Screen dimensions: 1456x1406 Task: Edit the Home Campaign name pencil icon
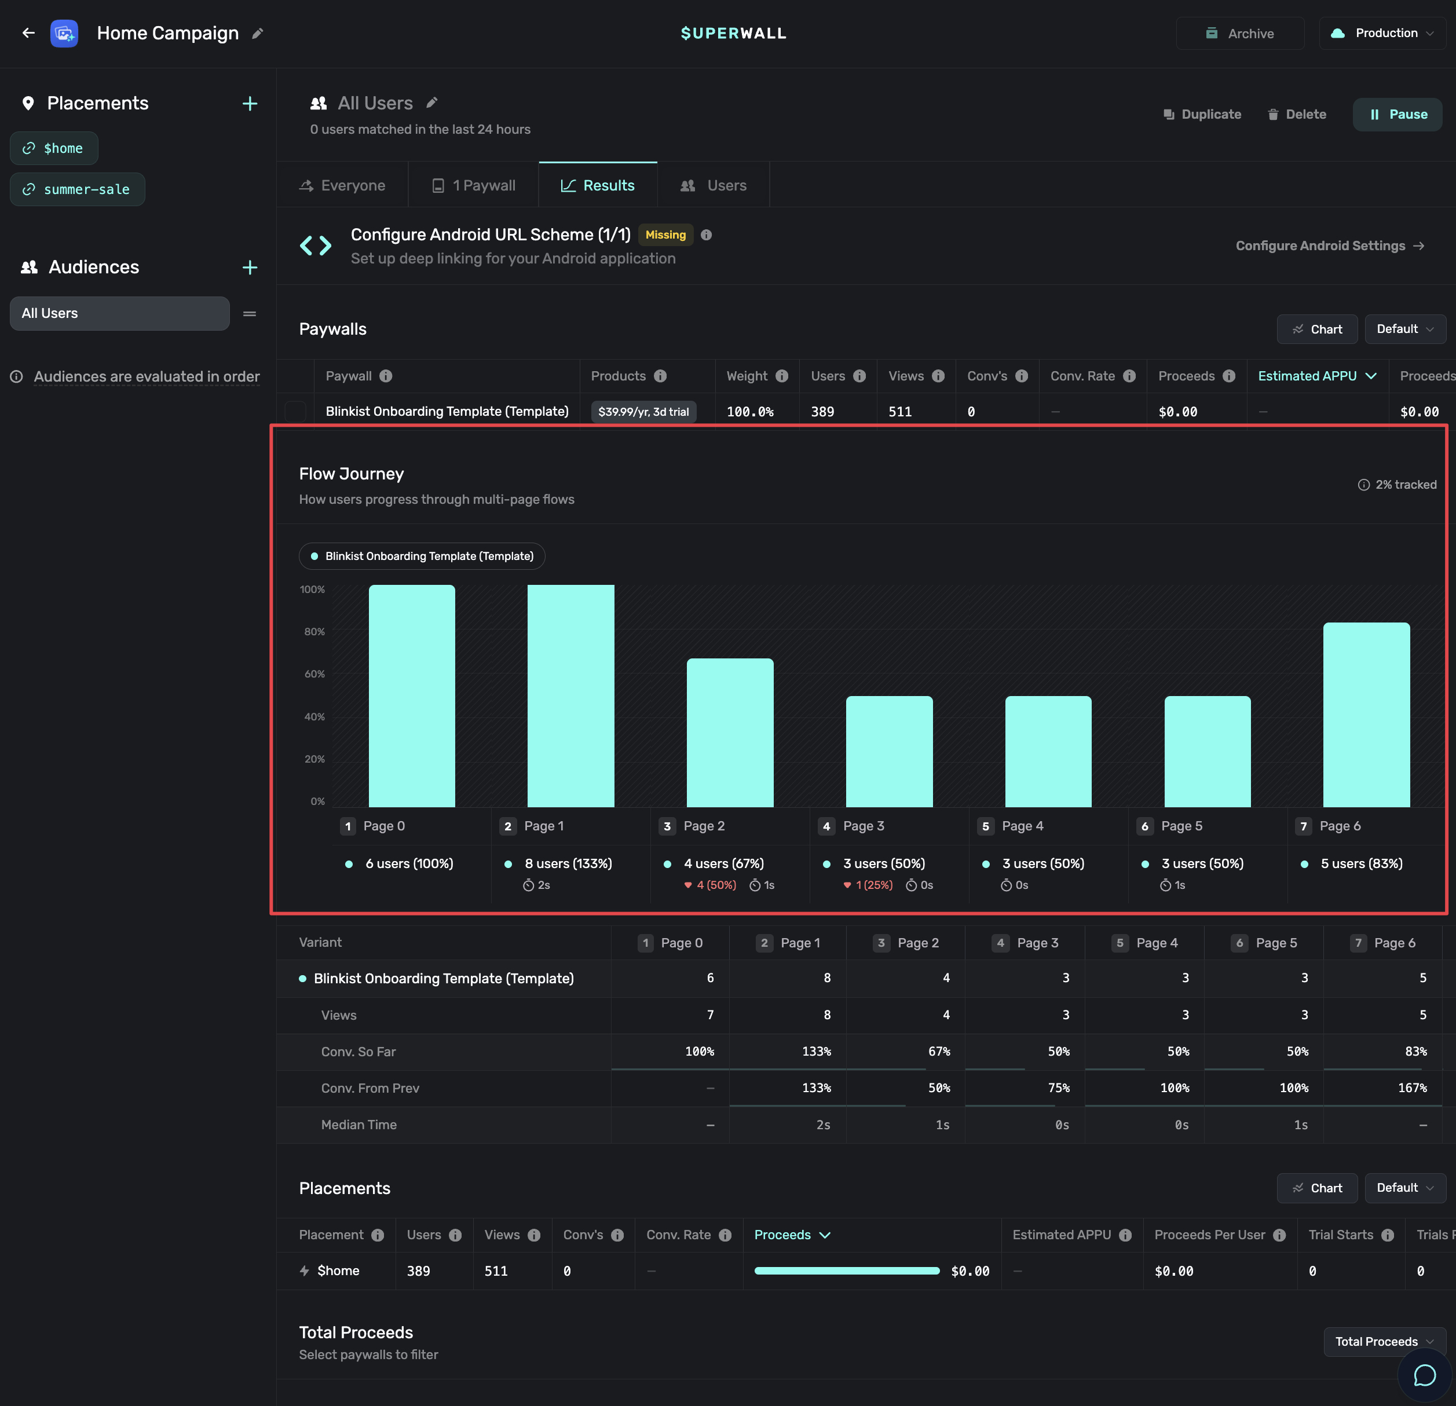click(x=258, y=34)
